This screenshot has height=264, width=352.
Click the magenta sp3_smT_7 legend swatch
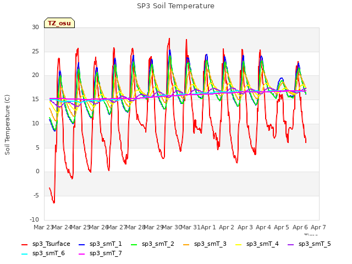click(x=82, y=254)
